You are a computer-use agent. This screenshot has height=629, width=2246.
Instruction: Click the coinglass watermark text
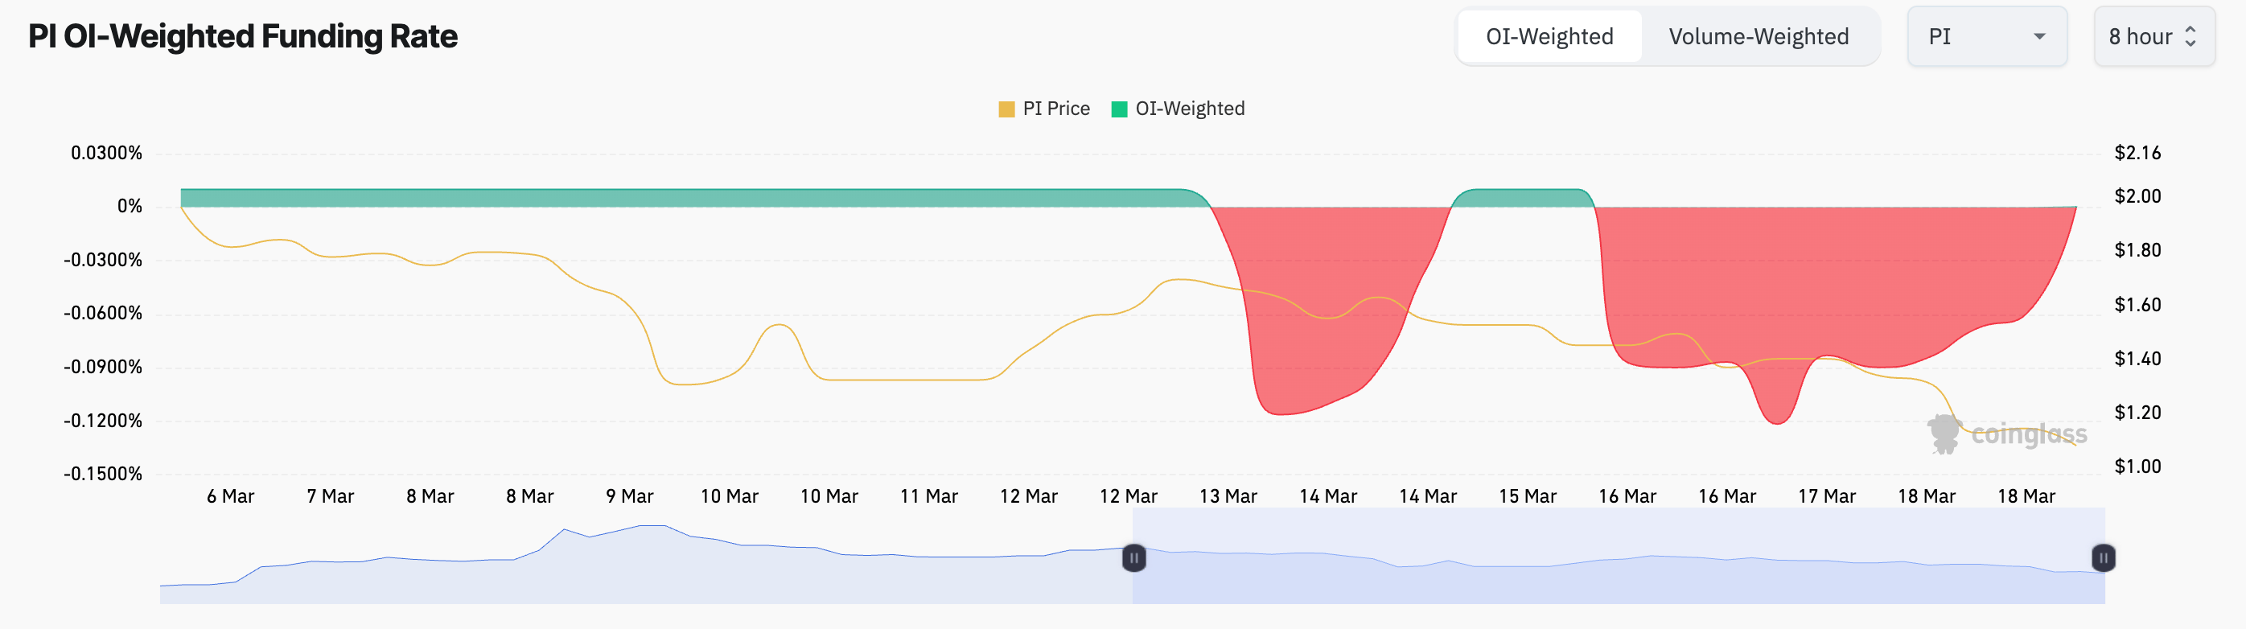point(2029,434)
